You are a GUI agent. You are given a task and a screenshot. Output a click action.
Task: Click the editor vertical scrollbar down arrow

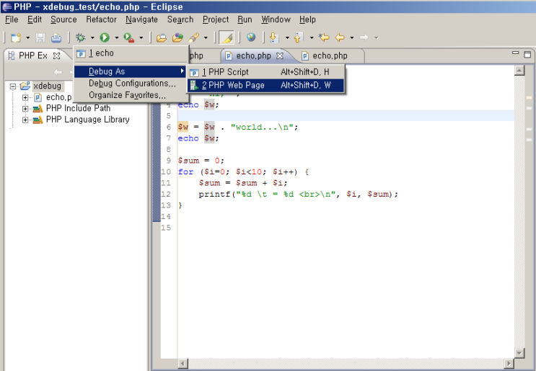click(x=519, y=353)
